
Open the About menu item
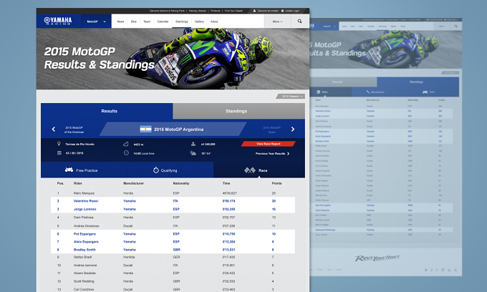tap(214, 21)
